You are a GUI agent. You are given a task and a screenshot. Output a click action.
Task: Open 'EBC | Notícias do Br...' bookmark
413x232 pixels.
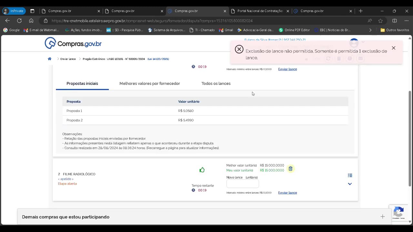coord(332,30)
